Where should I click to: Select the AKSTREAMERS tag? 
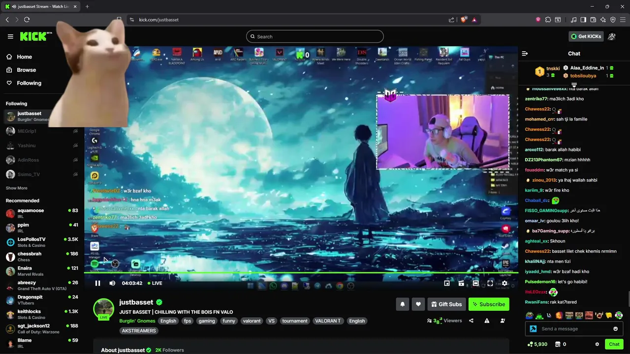click(x=139, y=331)
